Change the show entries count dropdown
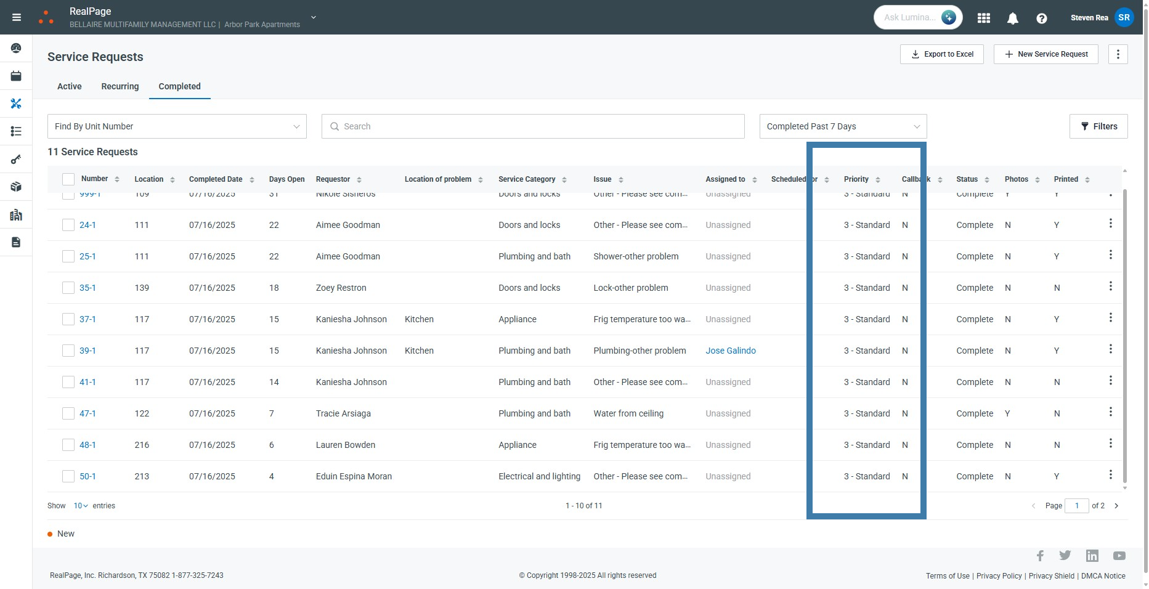This screenshot has width=1149, height=589. (81, 506)
